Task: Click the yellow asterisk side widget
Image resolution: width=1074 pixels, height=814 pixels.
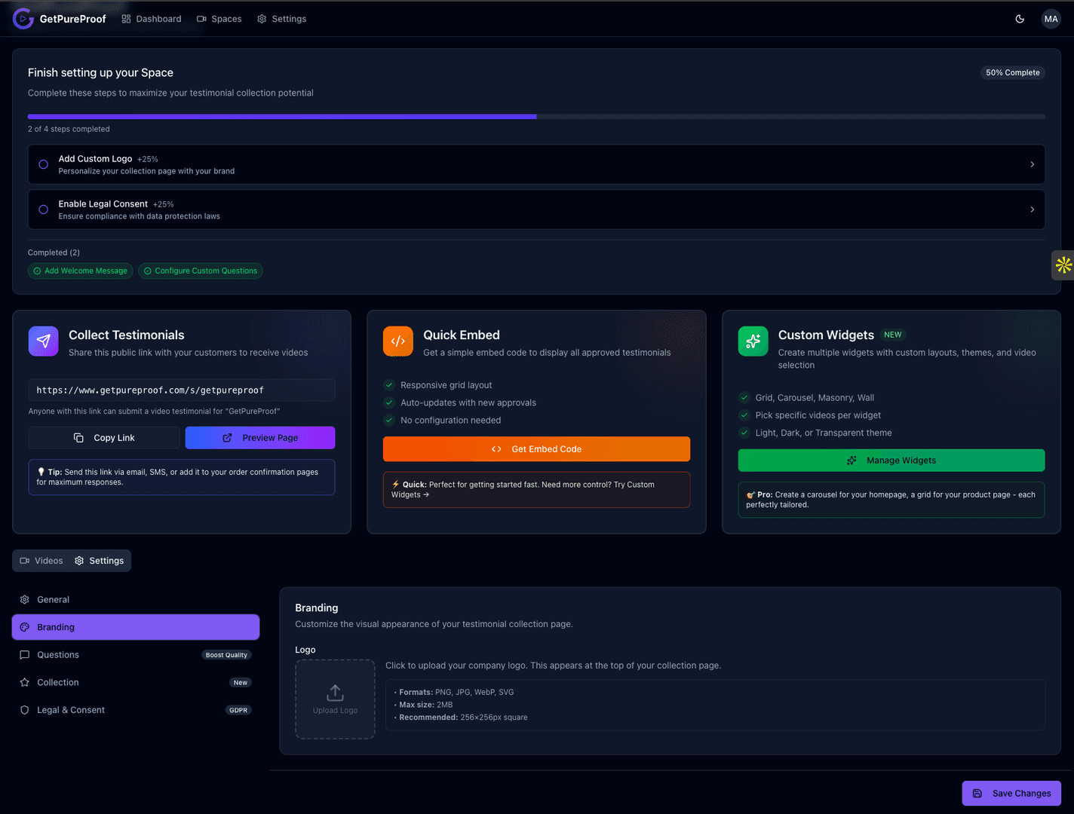Action: click(1063, 265)
